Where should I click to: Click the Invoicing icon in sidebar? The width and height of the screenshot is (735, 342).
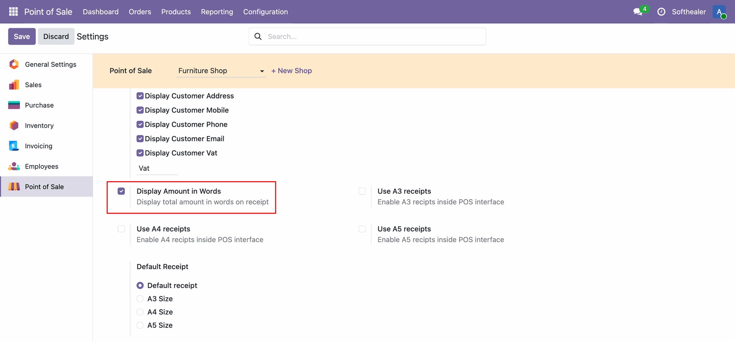point(14,146)
